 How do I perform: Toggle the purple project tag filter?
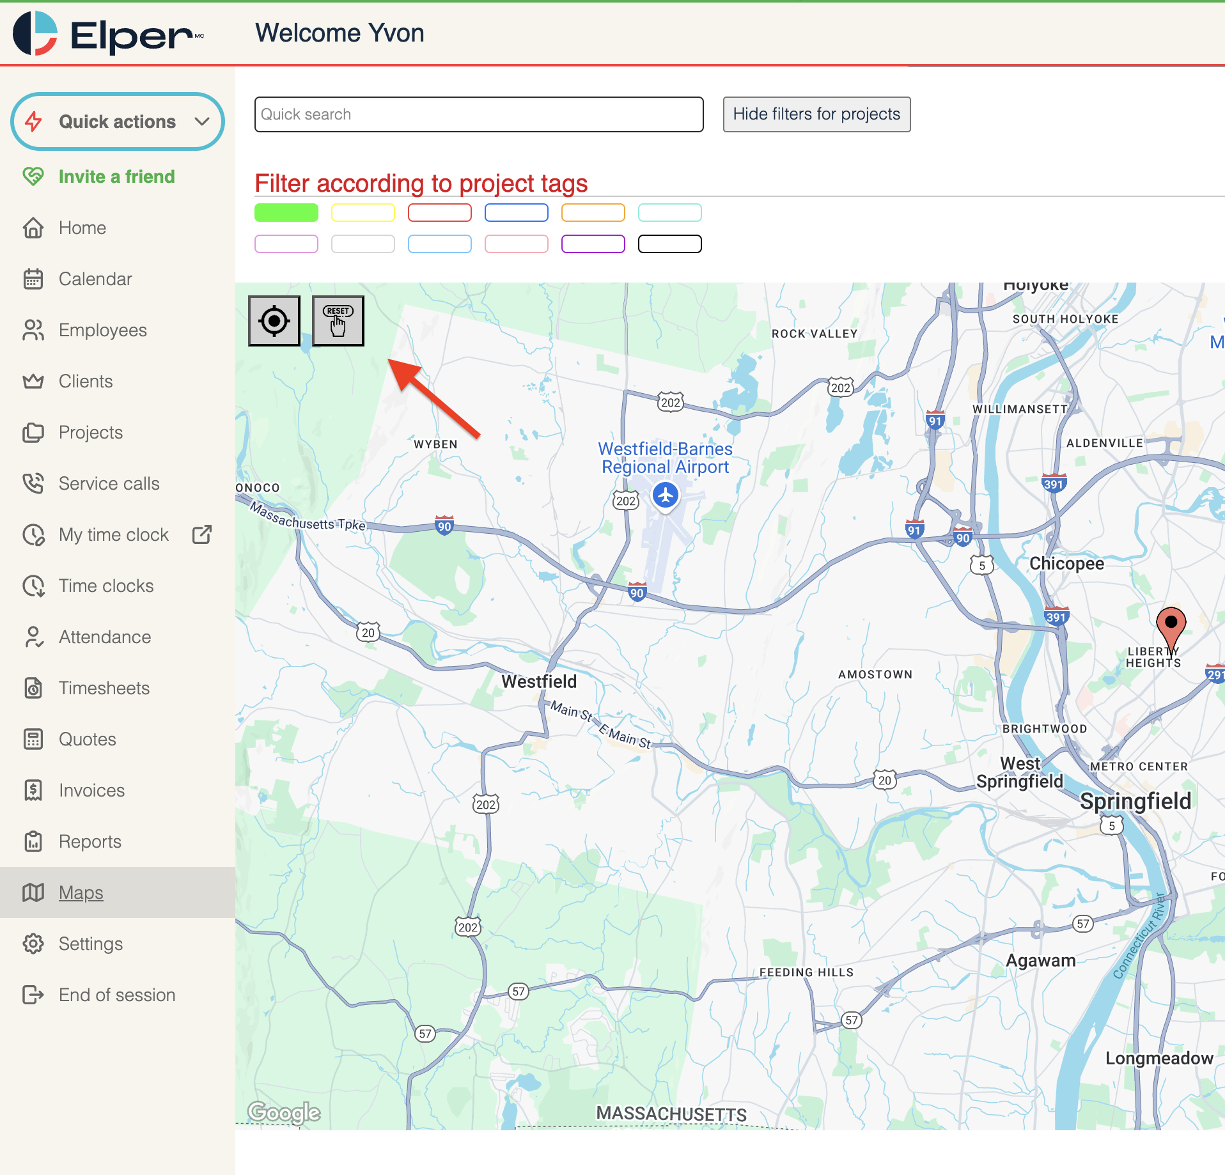tap(593, 244)
